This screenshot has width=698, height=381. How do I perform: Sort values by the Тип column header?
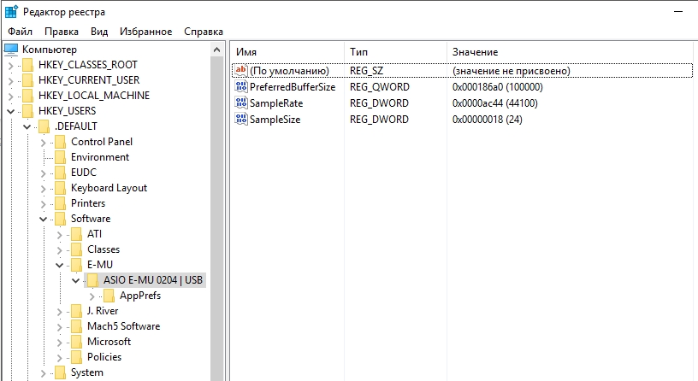coord(395,52)
